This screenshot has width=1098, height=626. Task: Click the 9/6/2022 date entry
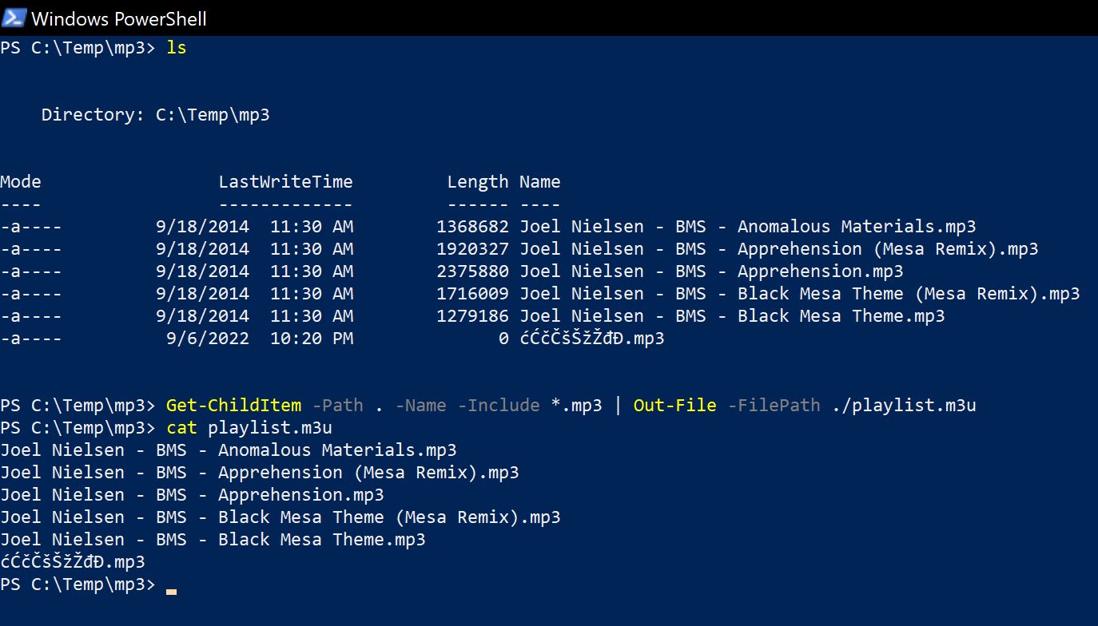[207, 339]
